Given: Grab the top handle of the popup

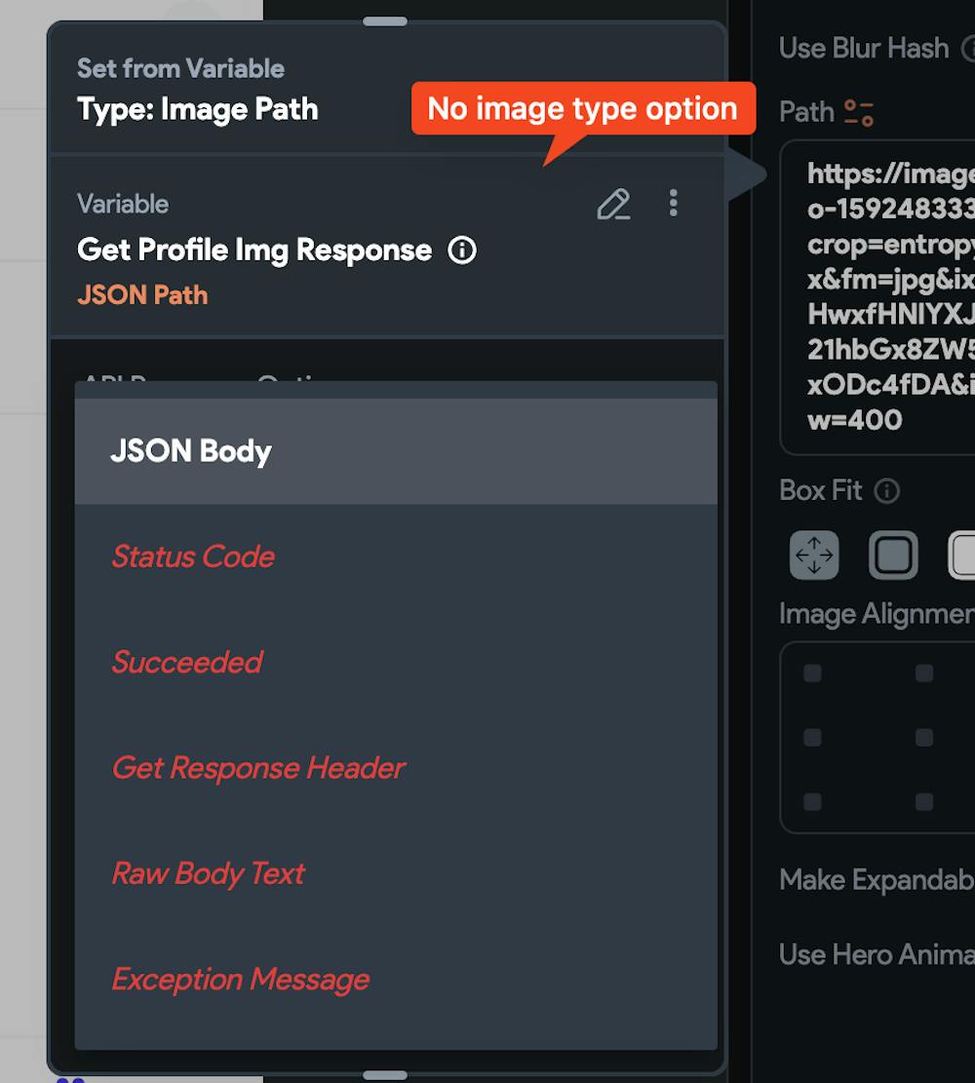Looking at the screenshot, I should pos(385,21).
